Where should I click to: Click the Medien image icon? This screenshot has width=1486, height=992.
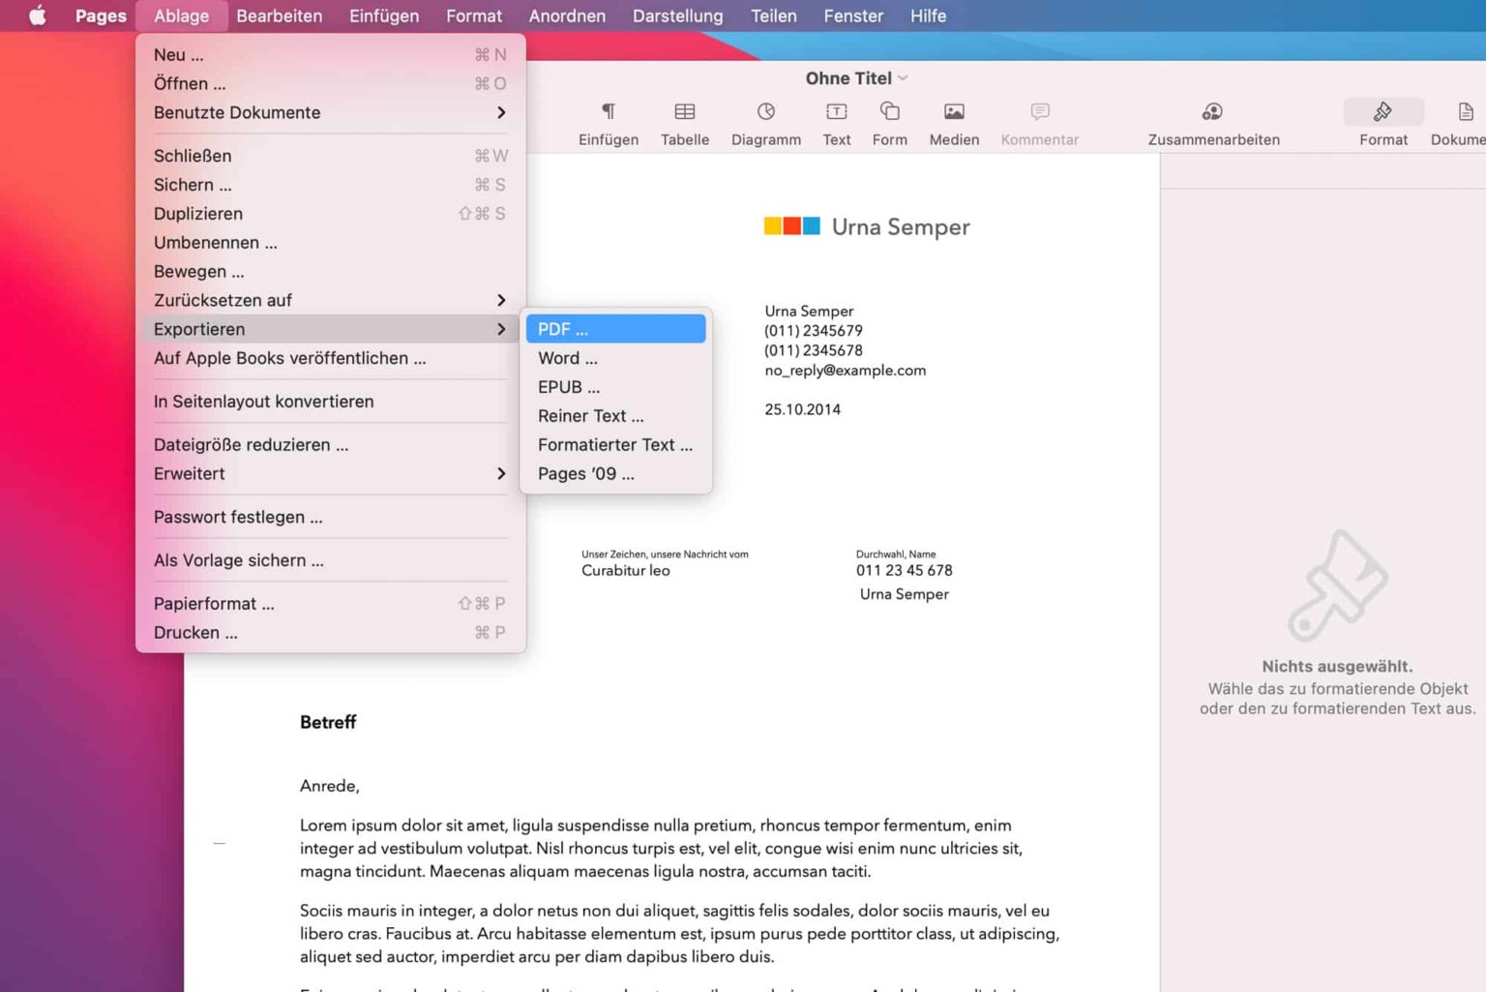953,112
